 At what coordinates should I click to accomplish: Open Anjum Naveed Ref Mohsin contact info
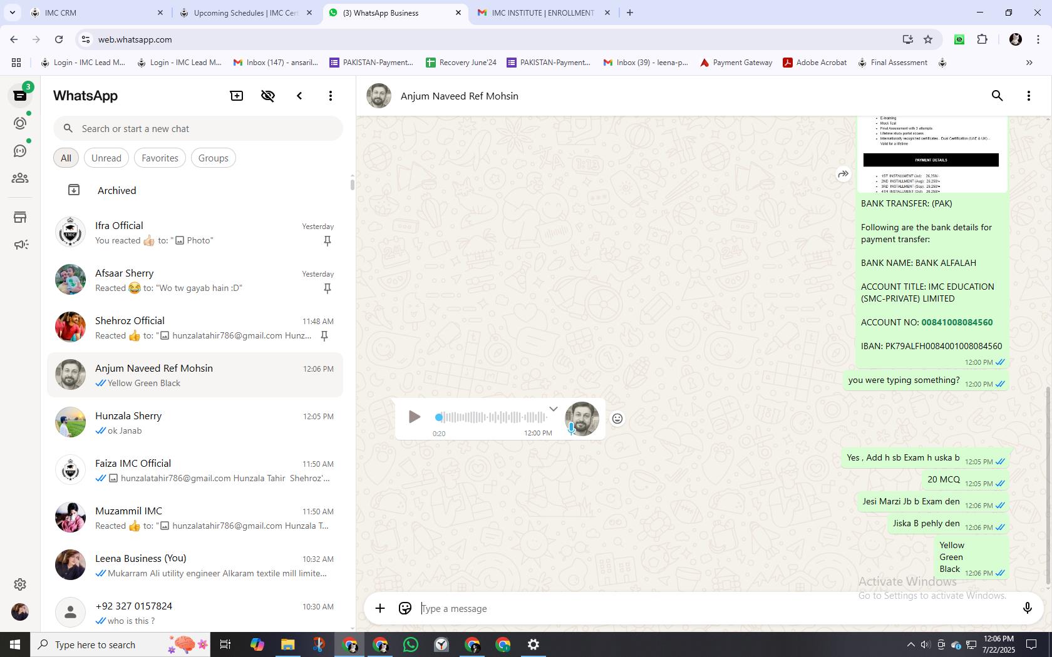click(x=459, y=96)
